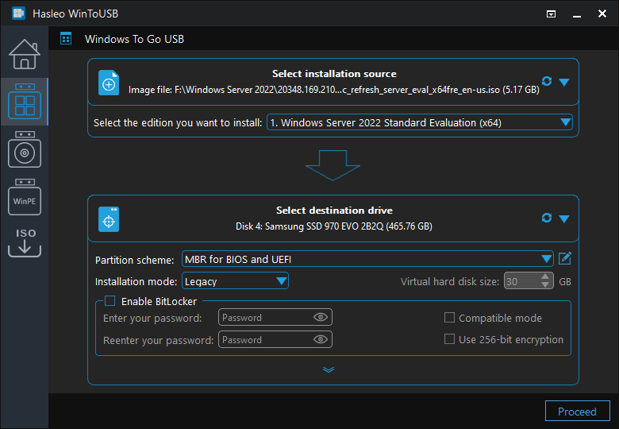This screenshot has height=429, width=619.
Task: Check the Compatible mode option
Action: (449, 318)
